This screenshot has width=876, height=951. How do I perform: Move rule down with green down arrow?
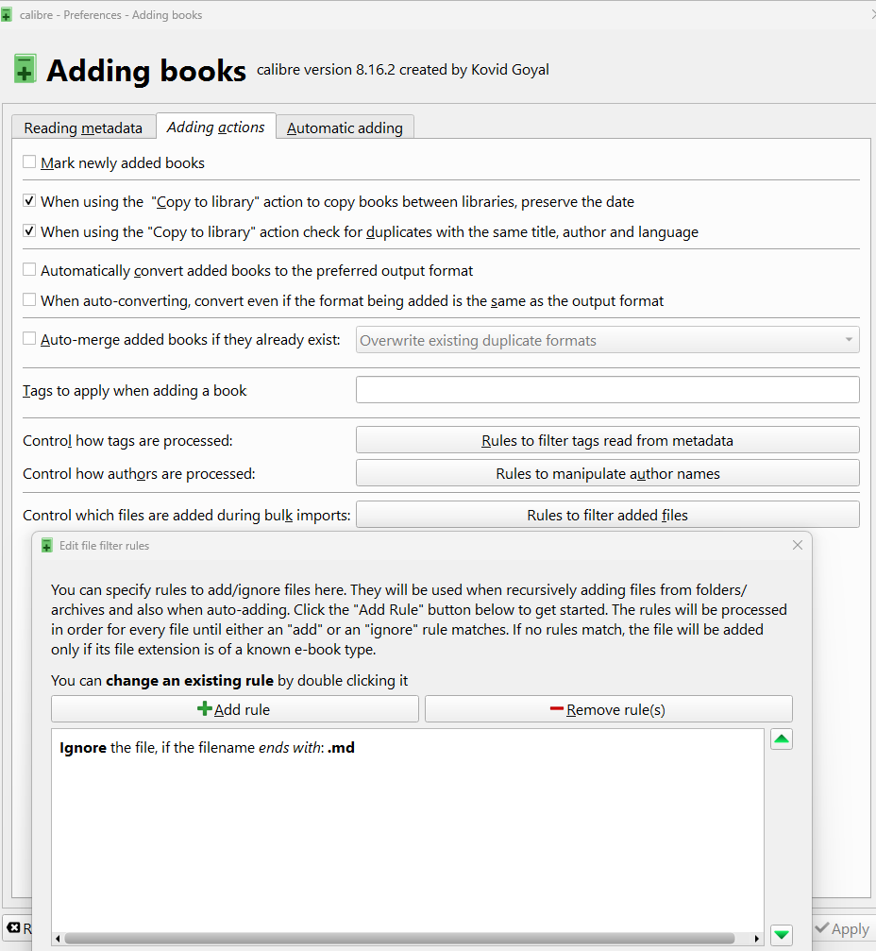point(782,935)
